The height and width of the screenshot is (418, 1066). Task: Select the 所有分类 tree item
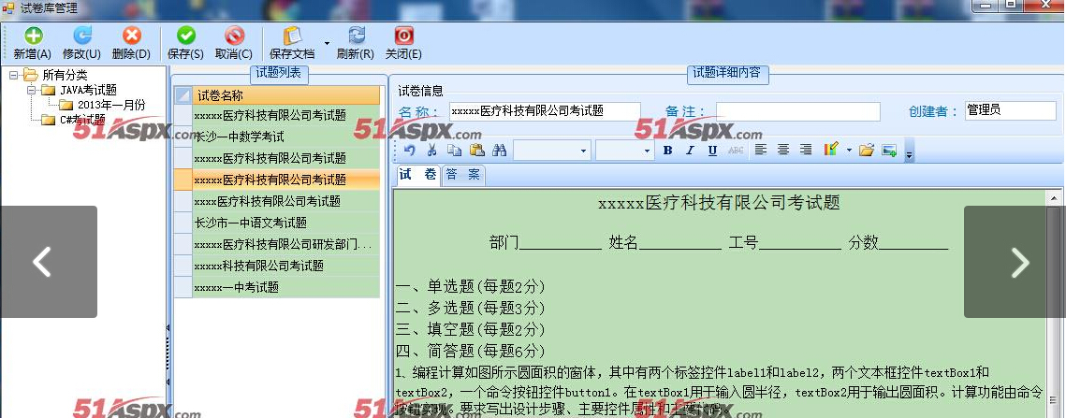point(65,75)
